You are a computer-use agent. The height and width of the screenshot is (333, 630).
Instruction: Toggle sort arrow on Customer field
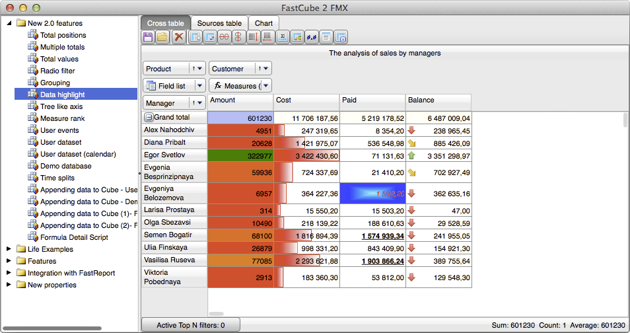[260, 69]
